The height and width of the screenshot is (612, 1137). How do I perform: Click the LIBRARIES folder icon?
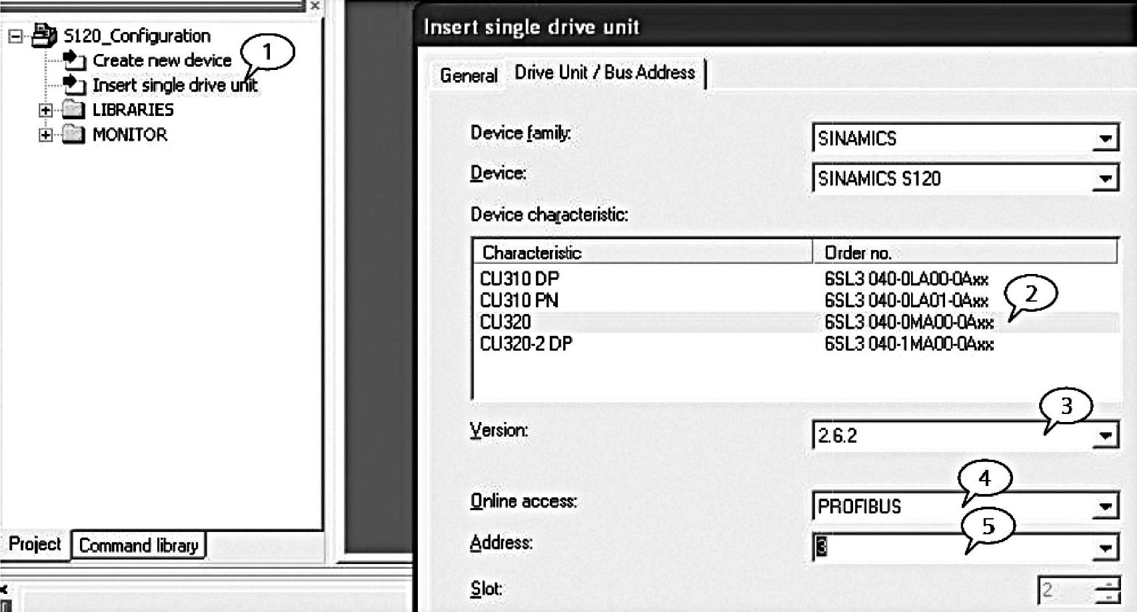coord(73,109)
